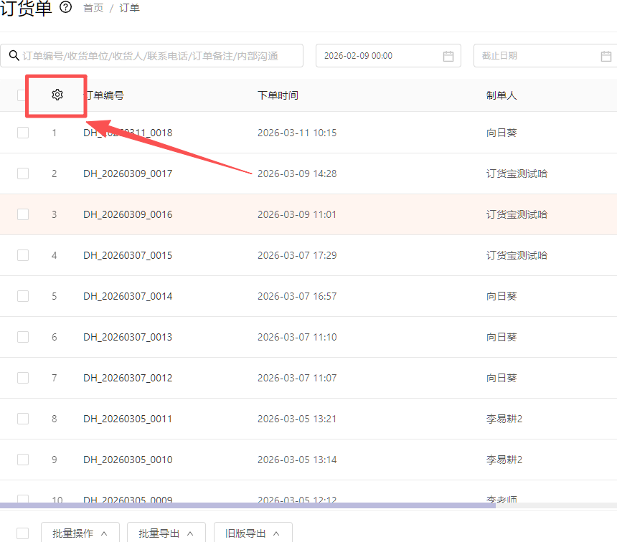Expand the 批量导出 dropdown
Screen dimensions: 617x542
166,533
